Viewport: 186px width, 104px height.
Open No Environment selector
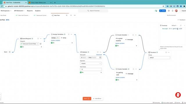[171, 15]
